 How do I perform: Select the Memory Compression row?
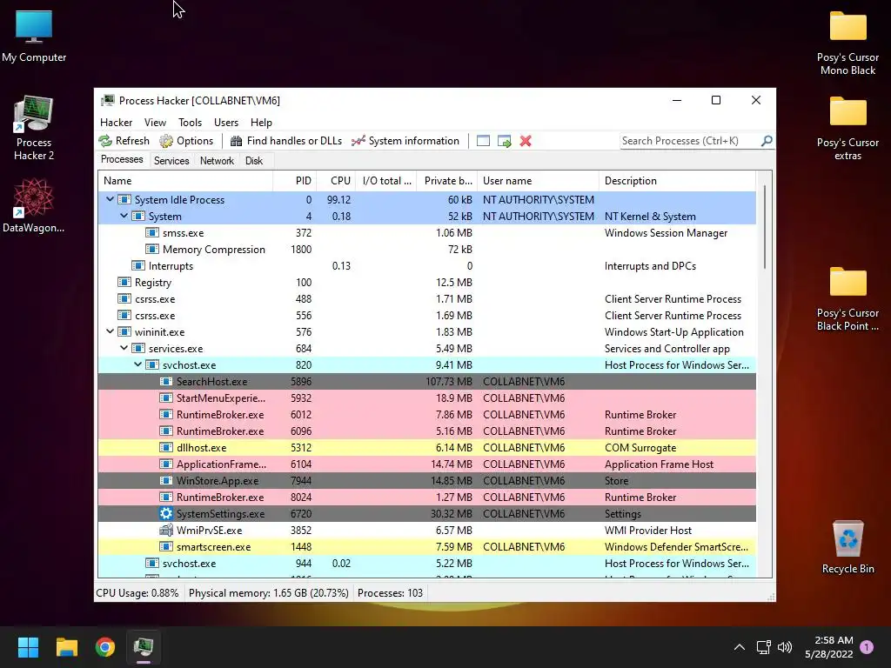[426, 249]
